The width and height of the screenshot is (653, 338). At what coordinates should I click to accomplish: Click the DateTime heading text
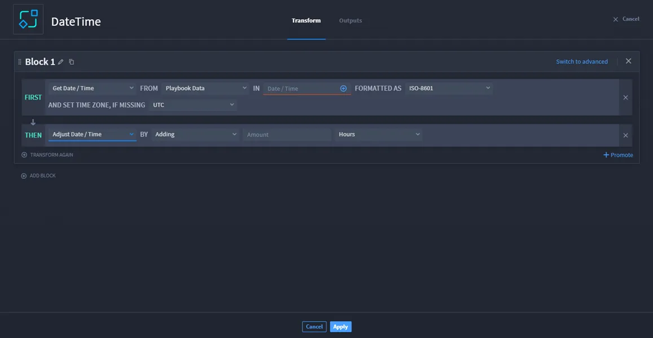tap(76, 21)
